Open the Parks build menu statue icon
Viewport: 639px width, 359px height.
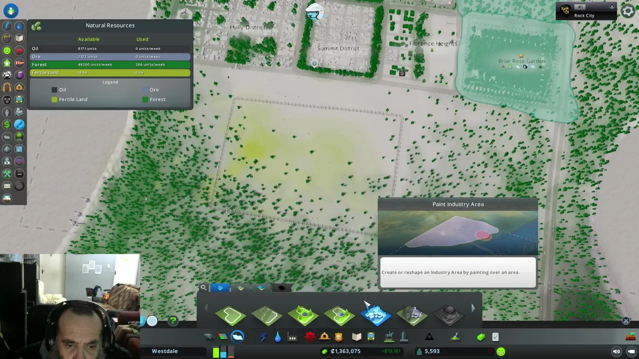pos(389,337)
